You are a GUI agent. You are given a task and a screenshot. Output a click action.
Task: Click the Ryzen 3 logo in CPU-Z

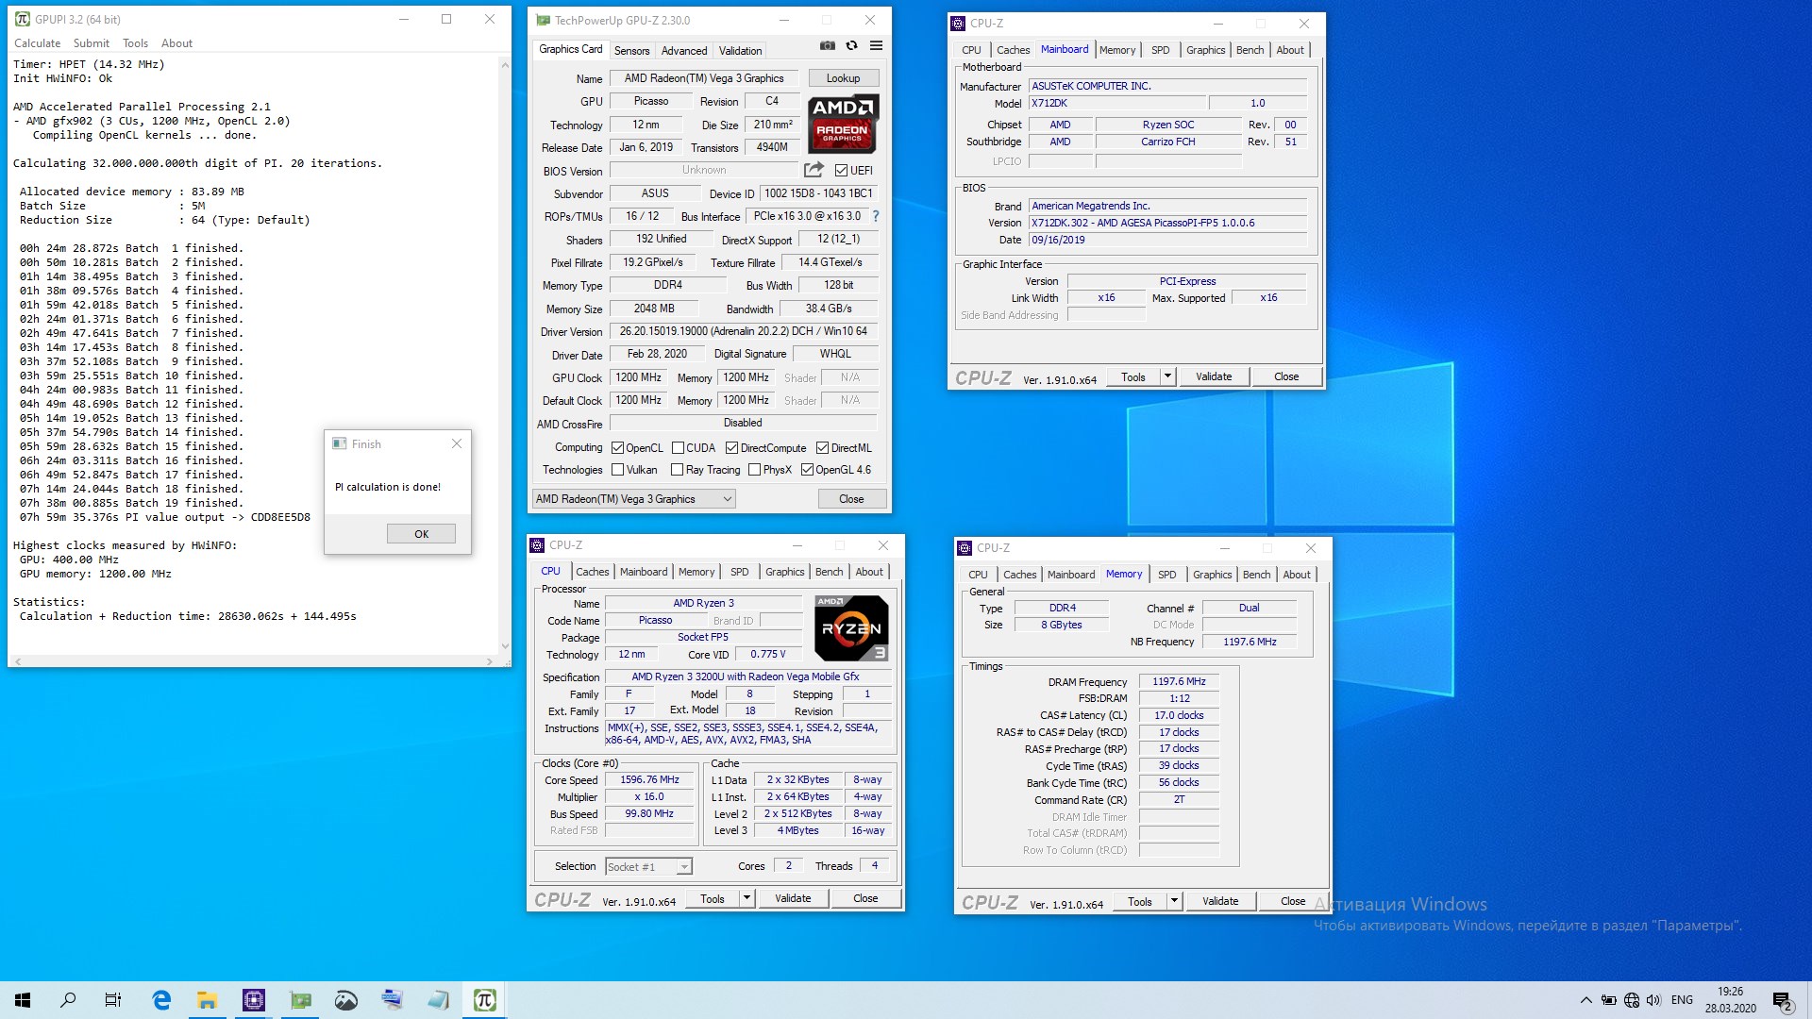point(851,627)
